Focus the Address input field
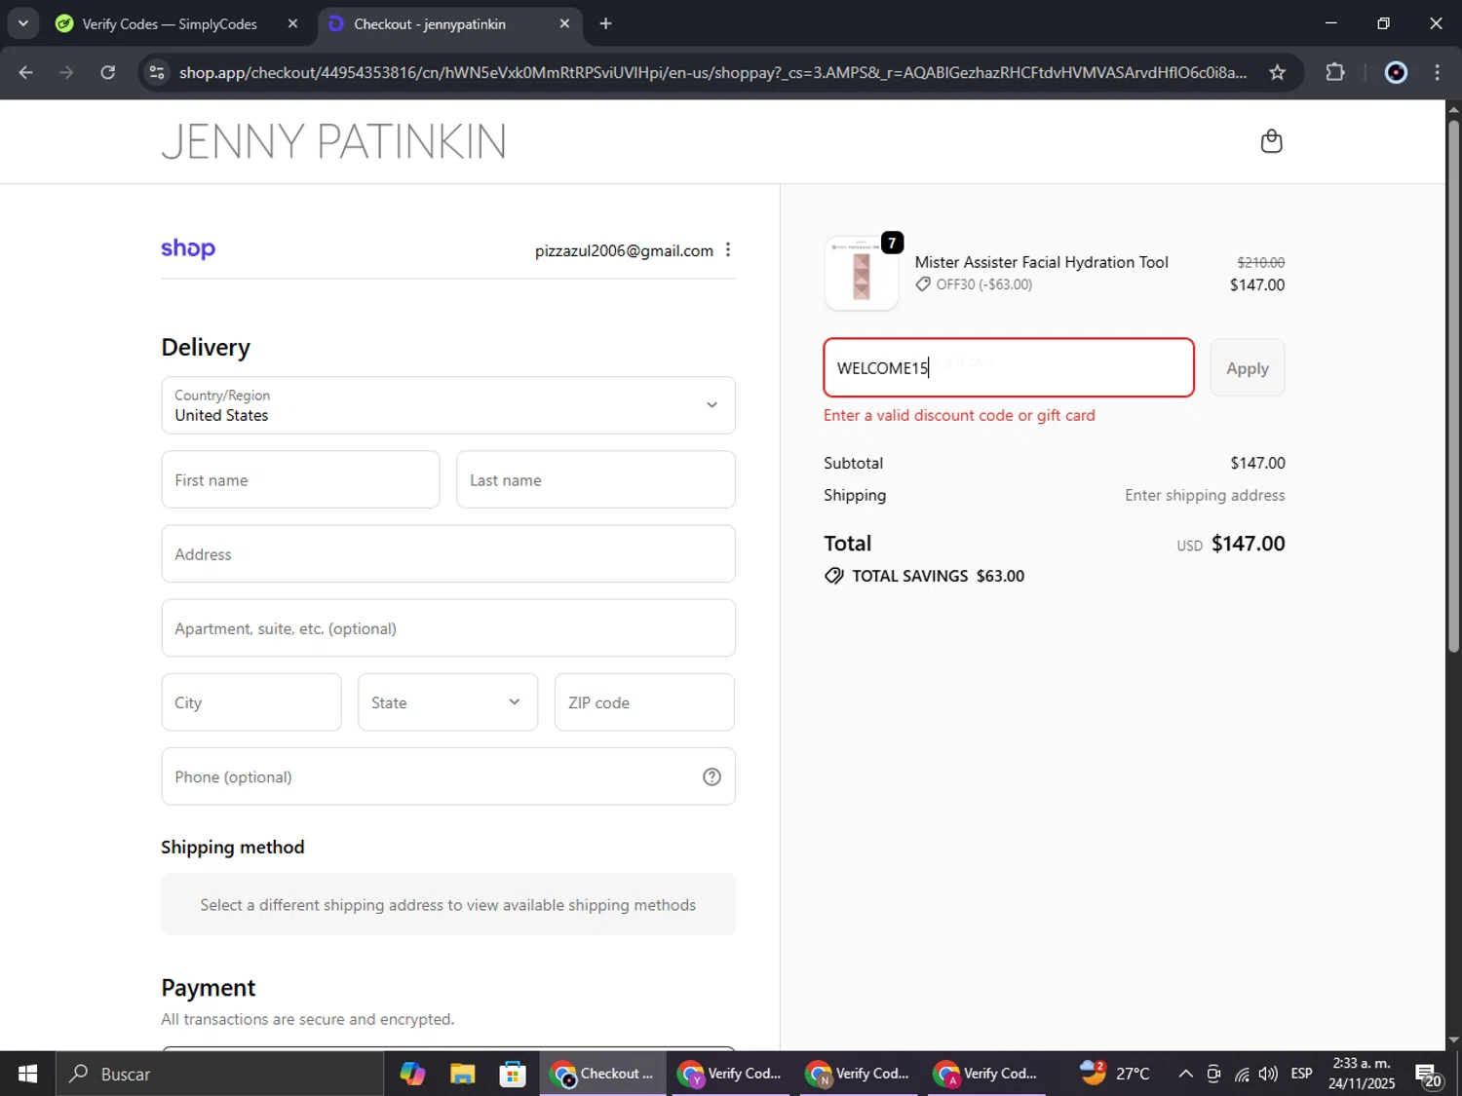This screenshot has width=1462, height=1096. (x=448, y=554)
